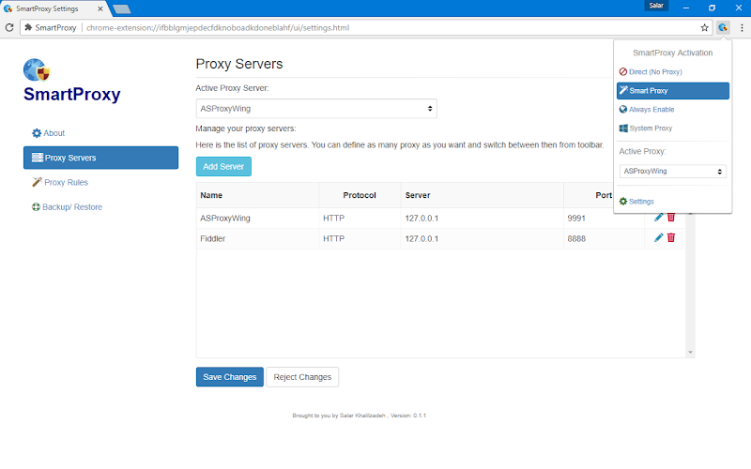Screen dimensions: 751x469
Task: Delete the Fiddler server with trash icon
Action: pyautogui.click(x=671, y=238)
